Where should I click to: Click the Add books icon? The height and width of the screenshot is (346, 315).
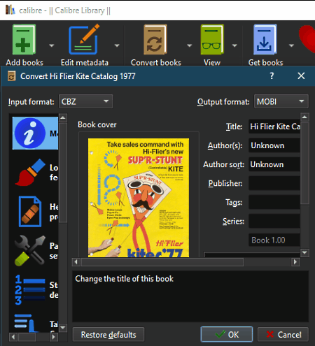tap(24, 40)
